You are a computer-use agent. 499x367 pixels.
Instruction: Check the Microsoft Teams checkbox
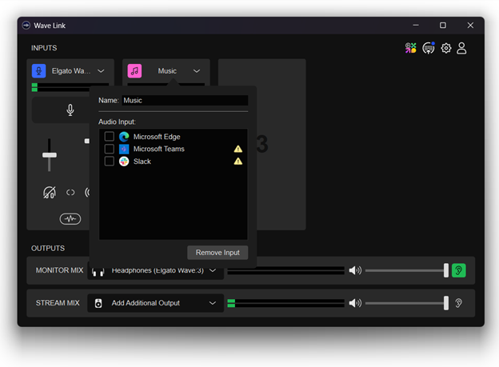(109, 149)
